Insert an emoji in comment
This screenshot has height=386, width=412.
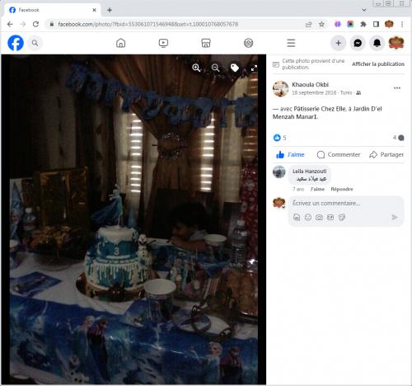click(308, 217)
